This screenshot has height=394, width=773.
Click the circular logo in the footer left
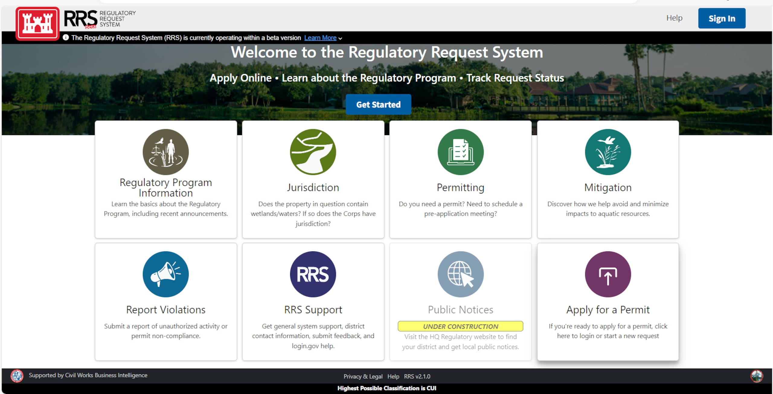(17, 376)
